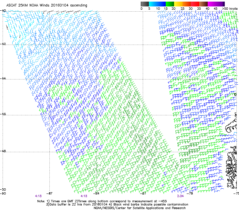
Task: Choose the orange 25-30 knots legend segment
Action: (x=187, y=4)
